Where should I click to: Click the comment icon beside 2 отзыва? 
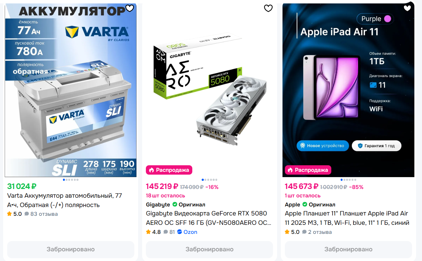[x=305, y=232]
